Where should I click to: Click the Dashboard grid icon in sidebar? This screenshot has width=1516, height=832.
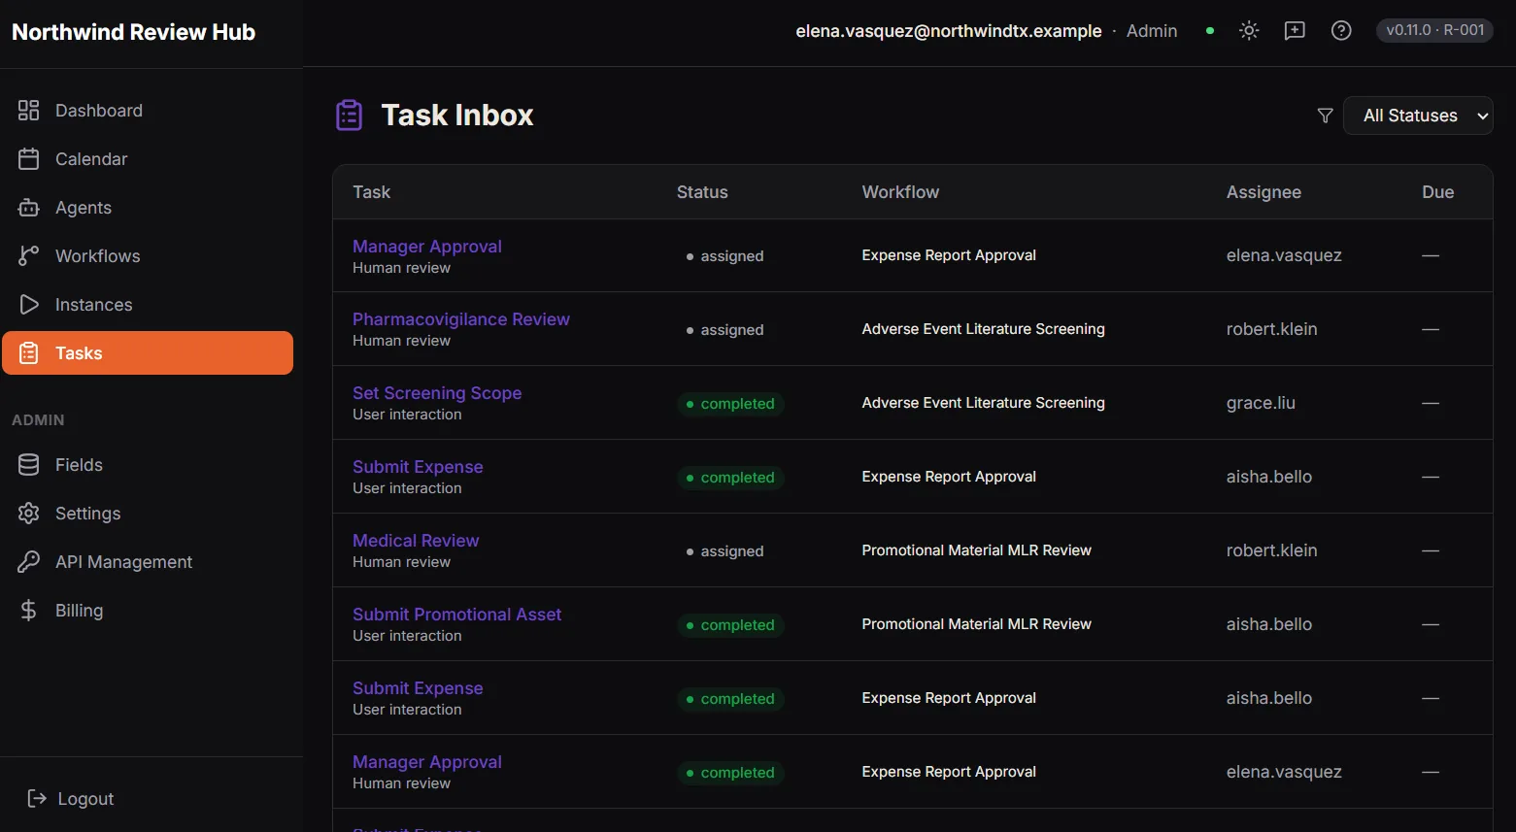[29, 111]
